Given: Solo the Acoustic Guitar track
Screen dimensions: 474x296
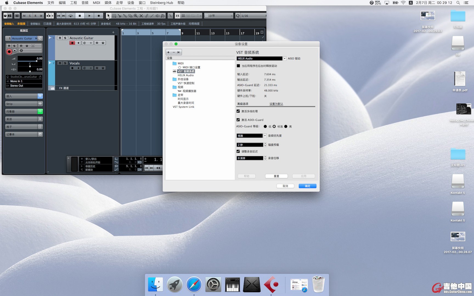Looking at the screenshot, I should click(65, 38).
